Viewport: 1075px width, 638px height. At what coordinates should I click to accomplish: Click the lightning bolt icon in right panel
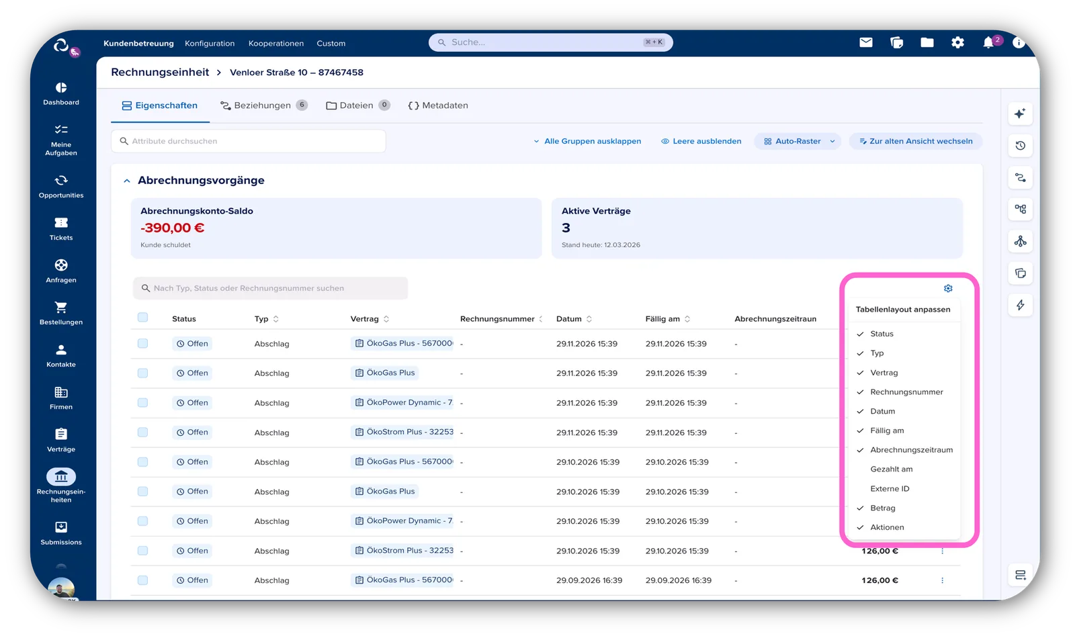(1021, 305)
